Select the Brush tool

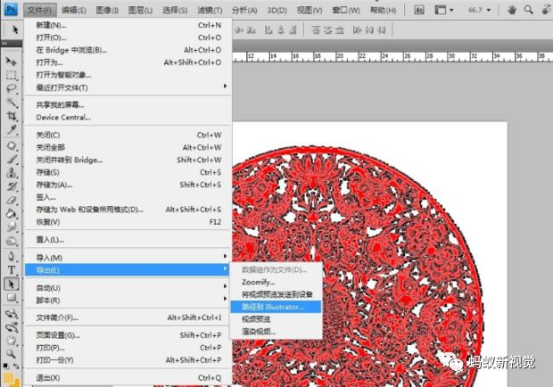[12, 159]
